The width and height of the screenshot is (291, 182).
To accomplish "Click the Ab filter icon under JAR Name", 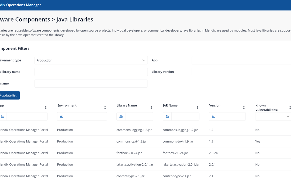I will (167, 116).
